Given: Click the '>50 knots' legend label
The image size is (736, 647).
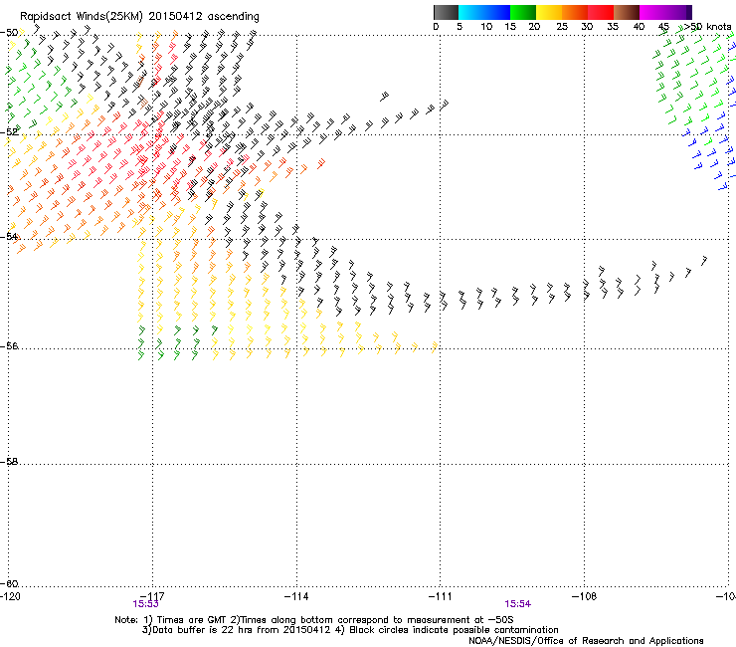Looking at the screenshot, I should click(x=707, y=26).
